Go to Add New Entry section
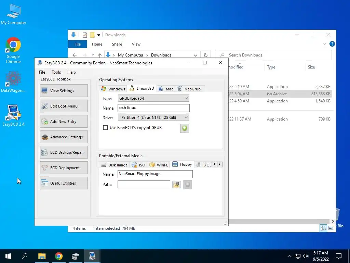Viewport: 350px width, 263px height. (x=64, y=122)
